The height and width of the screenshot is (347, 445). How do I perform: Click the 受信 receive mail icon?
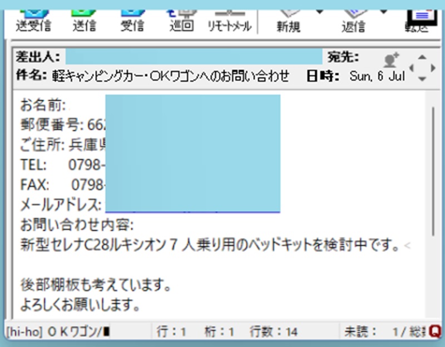coord(132,17)
